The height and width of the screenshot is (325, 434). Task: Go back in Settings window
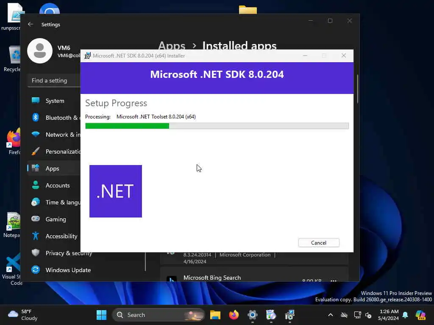31,24
